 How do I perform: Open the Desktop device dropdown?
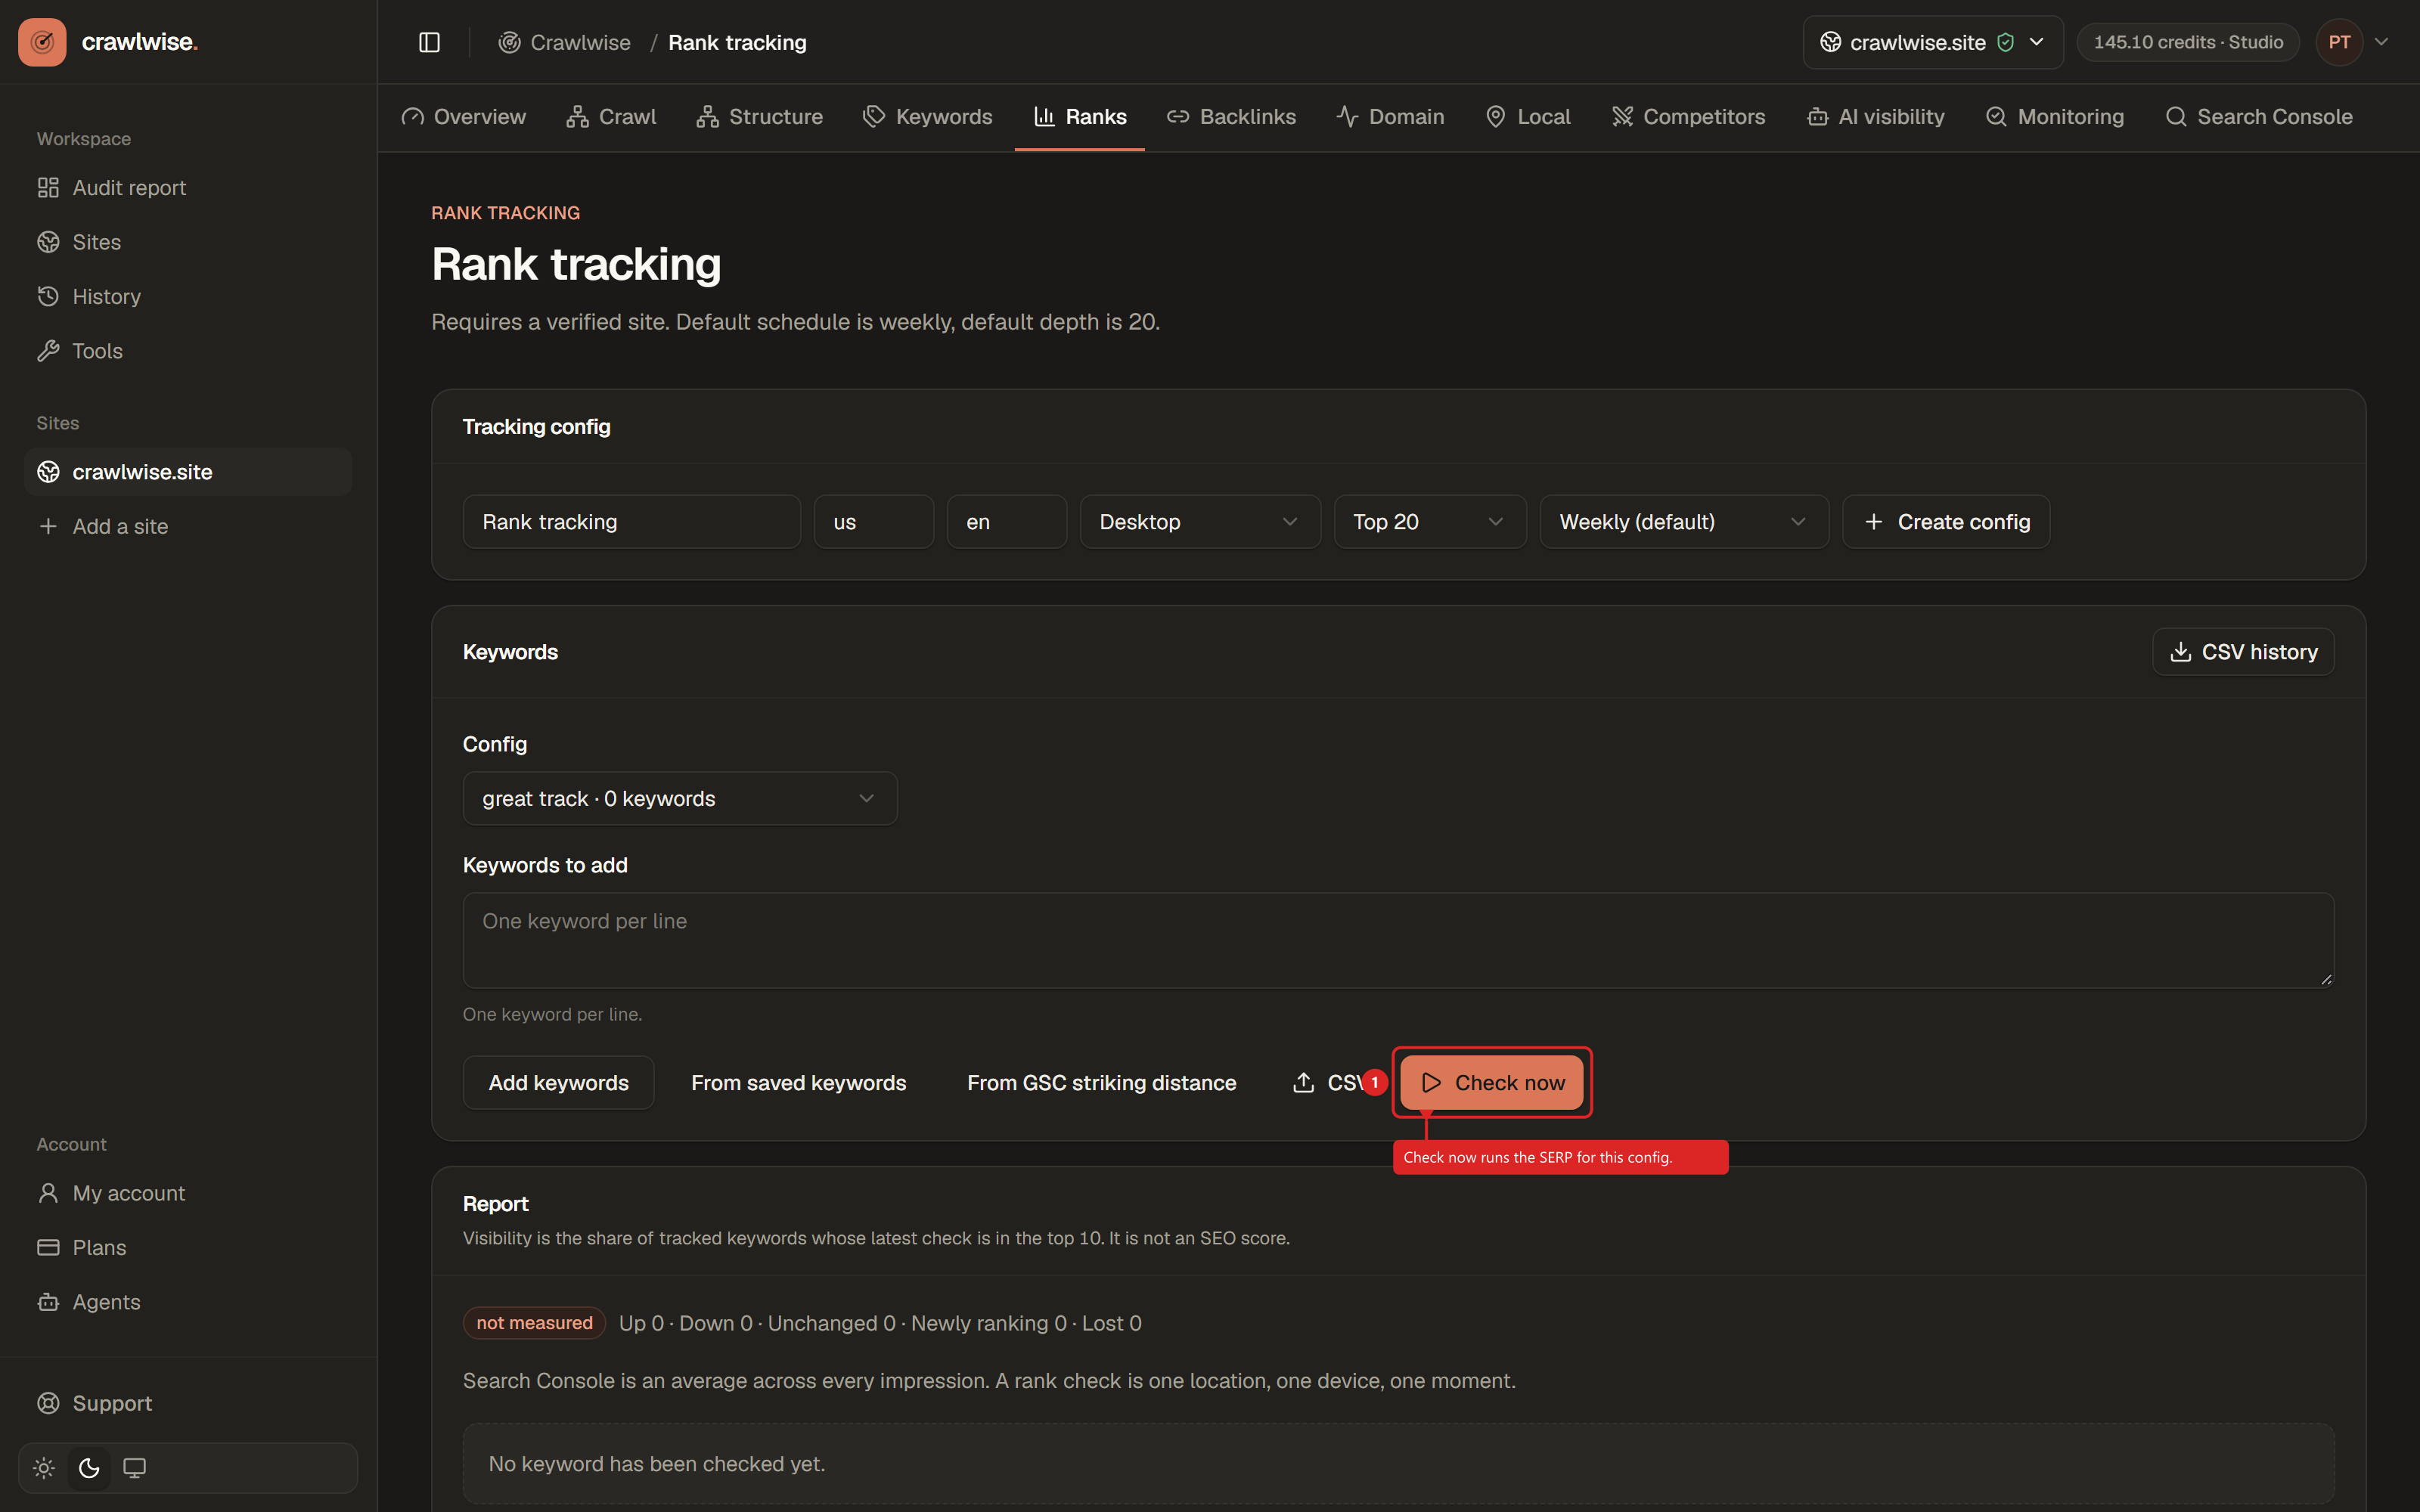1200,522
